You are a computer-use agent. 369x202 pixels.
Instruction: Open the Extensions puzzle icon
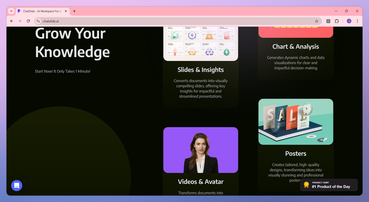pos(337,21)
